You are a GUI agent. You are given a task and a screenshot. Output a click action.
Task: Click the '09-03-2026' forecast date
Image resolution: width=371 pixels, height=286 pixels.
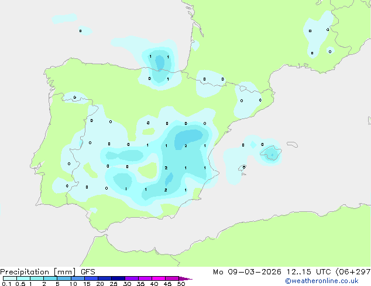click(x=255, y=272)
